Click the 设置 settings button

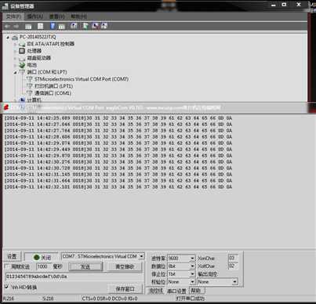point(12,256)
